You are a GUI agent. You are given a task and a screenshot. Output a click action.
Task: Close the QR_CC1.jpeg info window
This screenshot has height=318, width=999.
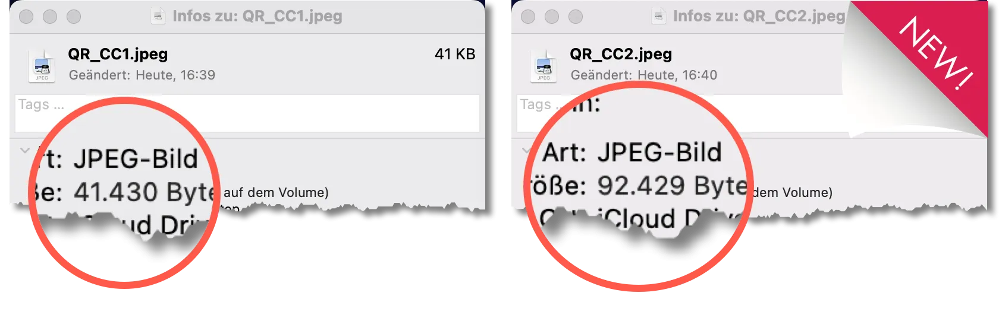coord(26,17)
